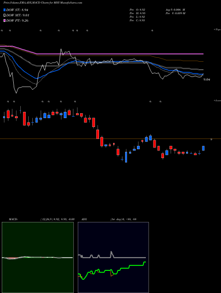
Task: Click the 9.04 EMA end price label
Action: pos(207,79)
